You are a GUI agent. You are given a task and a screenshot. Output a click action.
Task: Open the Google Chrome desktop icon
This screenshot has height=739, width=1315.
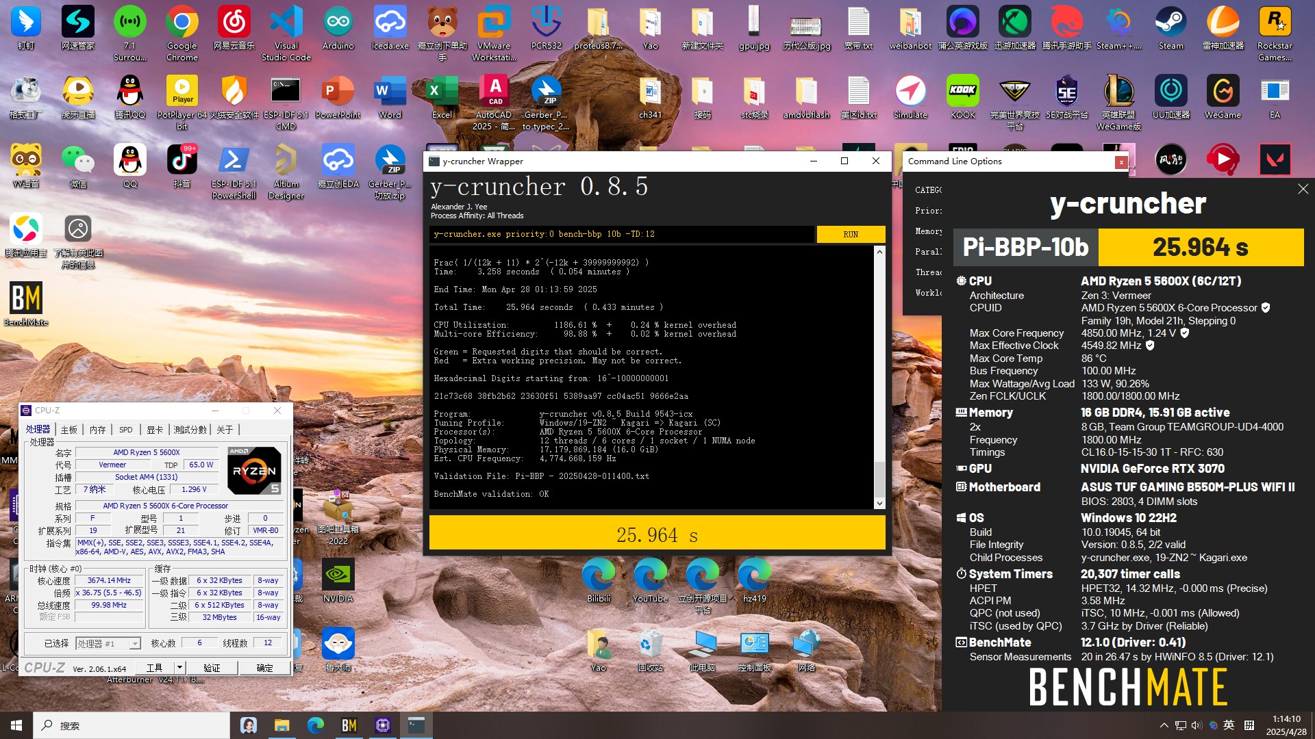[x=181, y=34]
